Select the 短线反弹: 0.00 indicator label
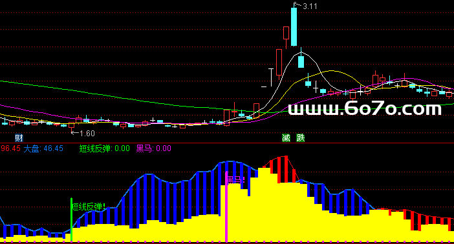The height and width of the screenshot is (244, 454). [105, 148]
